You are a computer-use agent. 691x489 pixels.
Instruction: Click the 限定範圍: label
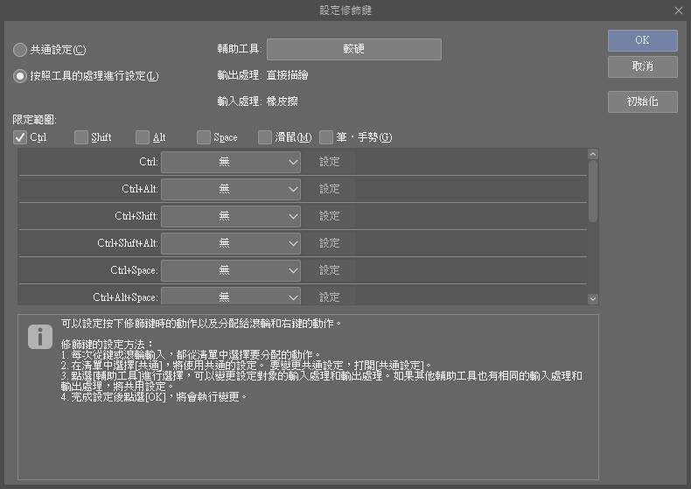click(35, 119)
